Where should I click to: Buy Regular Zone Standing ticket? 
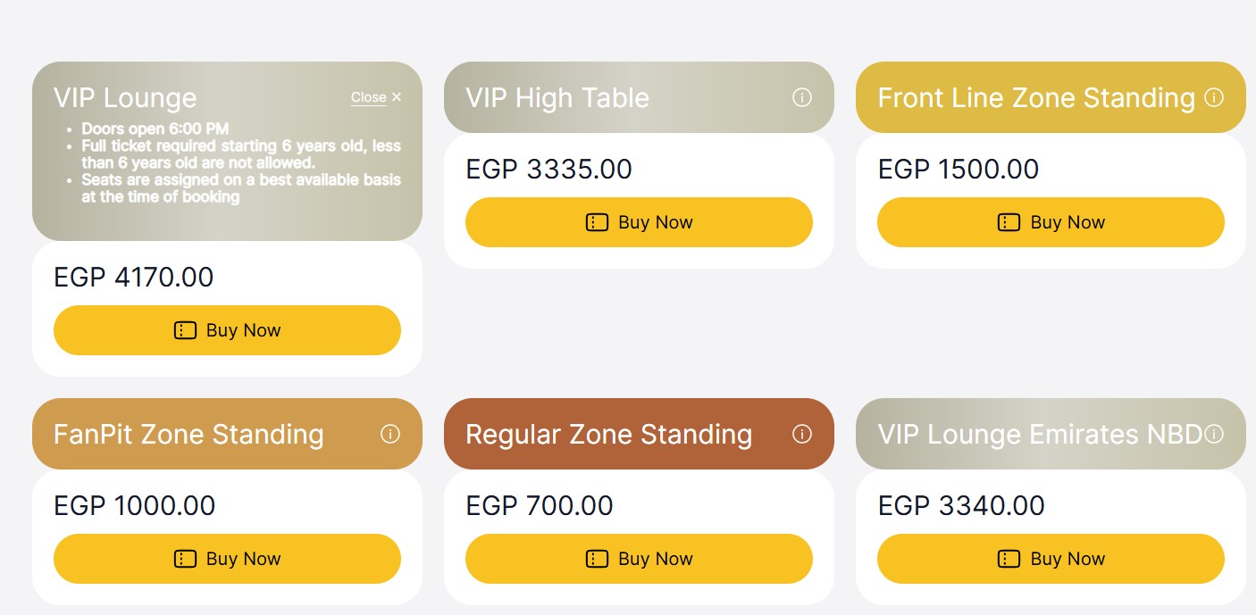coord(639,559)
